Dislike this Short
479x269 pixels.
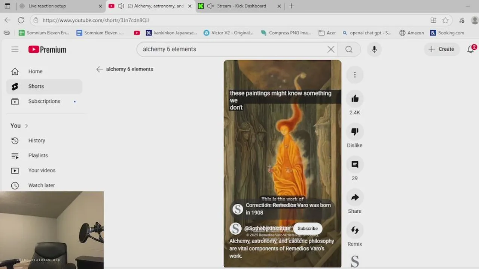[355, 132]
